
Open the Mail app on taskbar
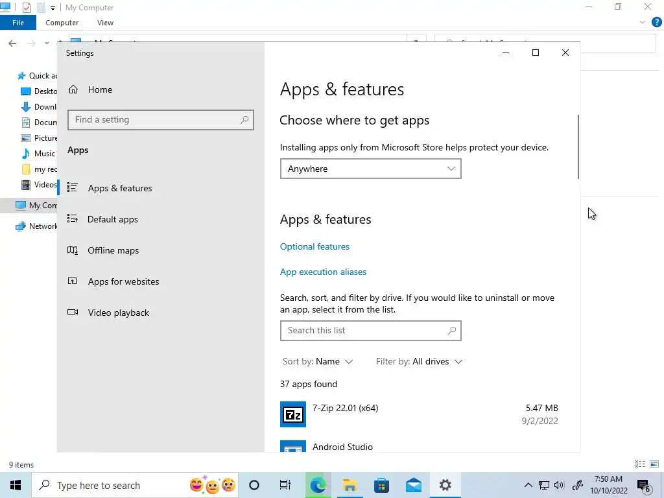click(413, 485)
